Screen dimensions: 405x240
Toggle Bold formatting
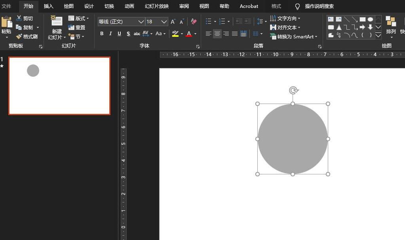point(102,34)
